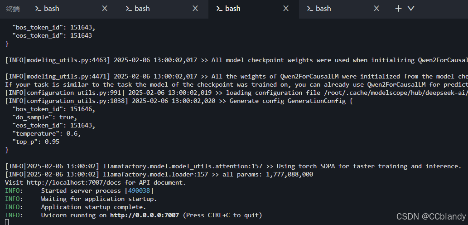Click the 终端 panel label
This screenshot has width=468, height=225.
point(13,9)
